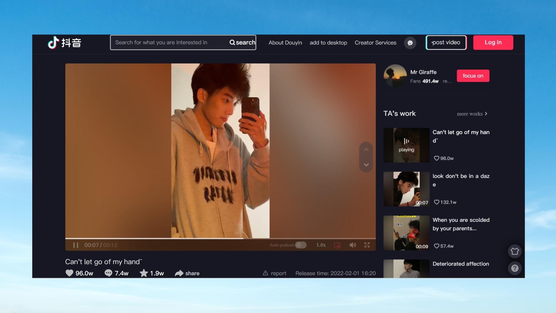
Task: Pause the video with the pause icon
Action: [75, 245]
